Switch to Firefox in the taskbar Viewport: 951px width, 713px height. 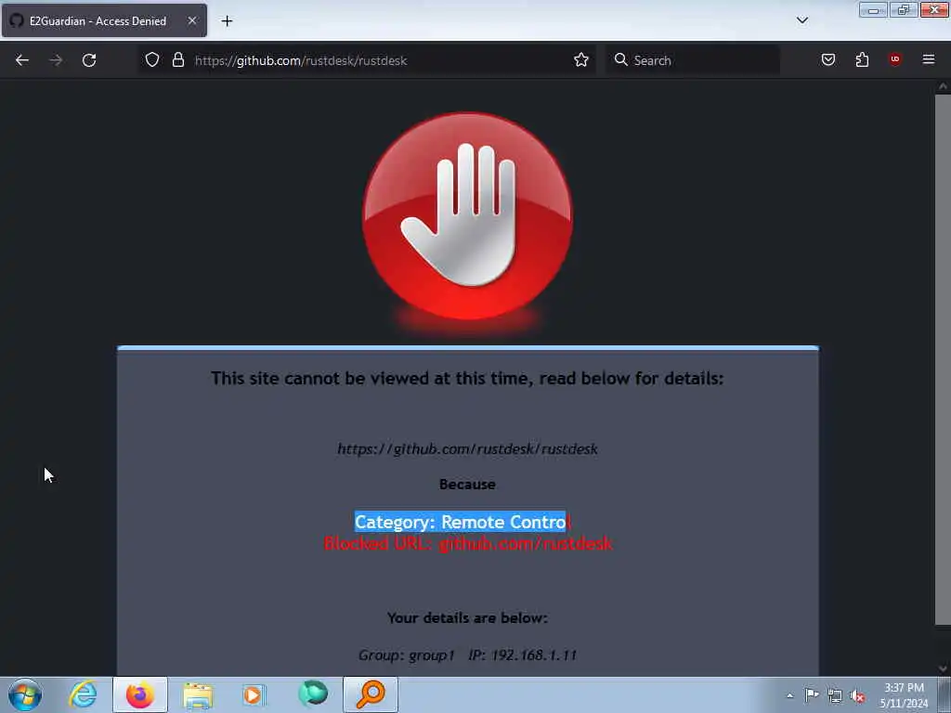[140, 694]
